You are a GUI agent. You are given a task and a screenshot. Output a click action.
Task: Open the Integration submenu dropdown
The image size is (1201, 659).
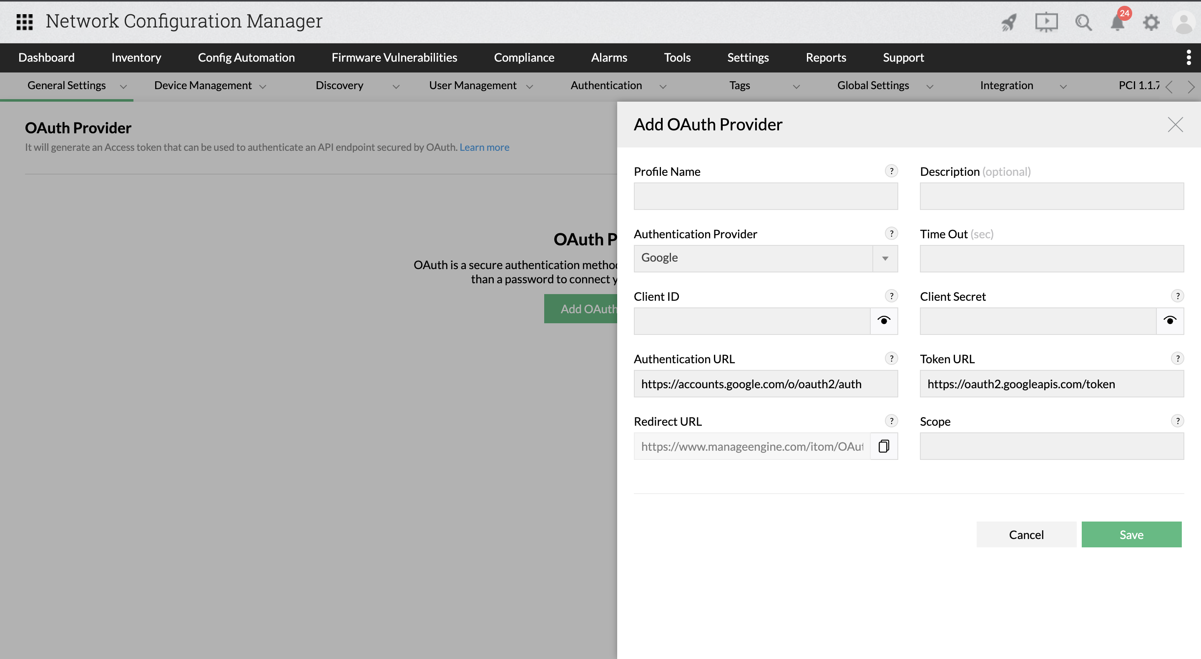pyautogui.click(x=1063, y=87)
